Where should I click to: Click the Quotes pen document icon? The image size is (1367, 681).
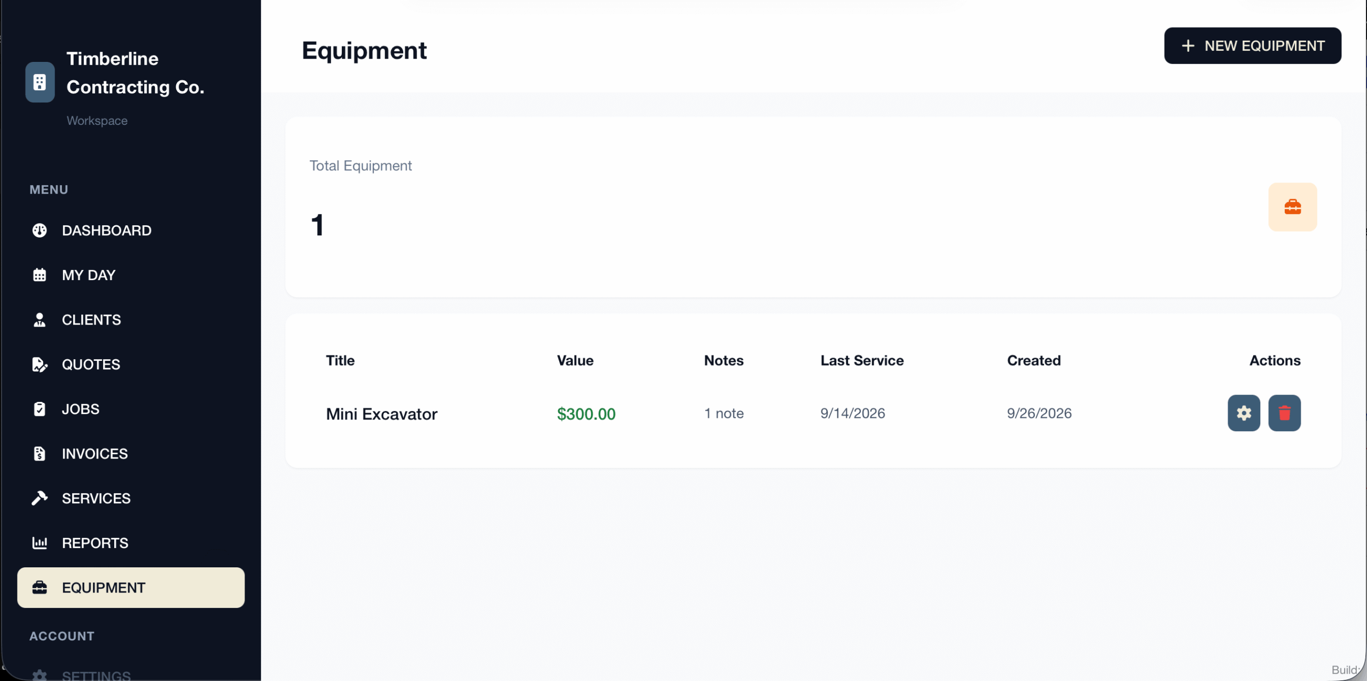[x=40, y=365]
